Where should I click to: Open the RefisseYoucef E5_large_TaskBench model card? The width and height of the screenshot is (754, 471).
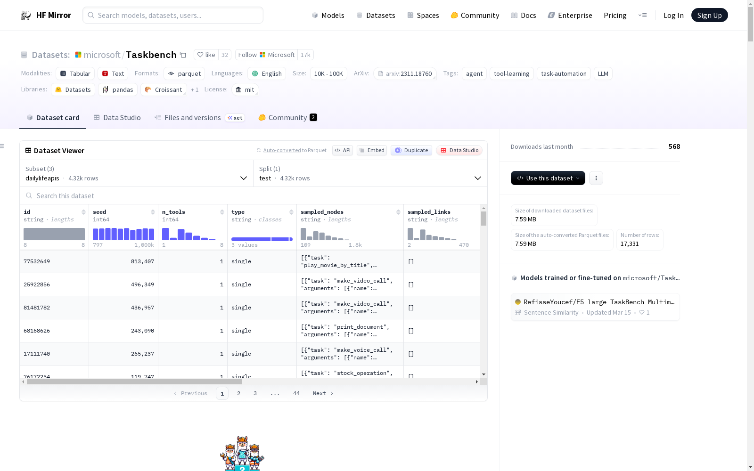point(595,307)
